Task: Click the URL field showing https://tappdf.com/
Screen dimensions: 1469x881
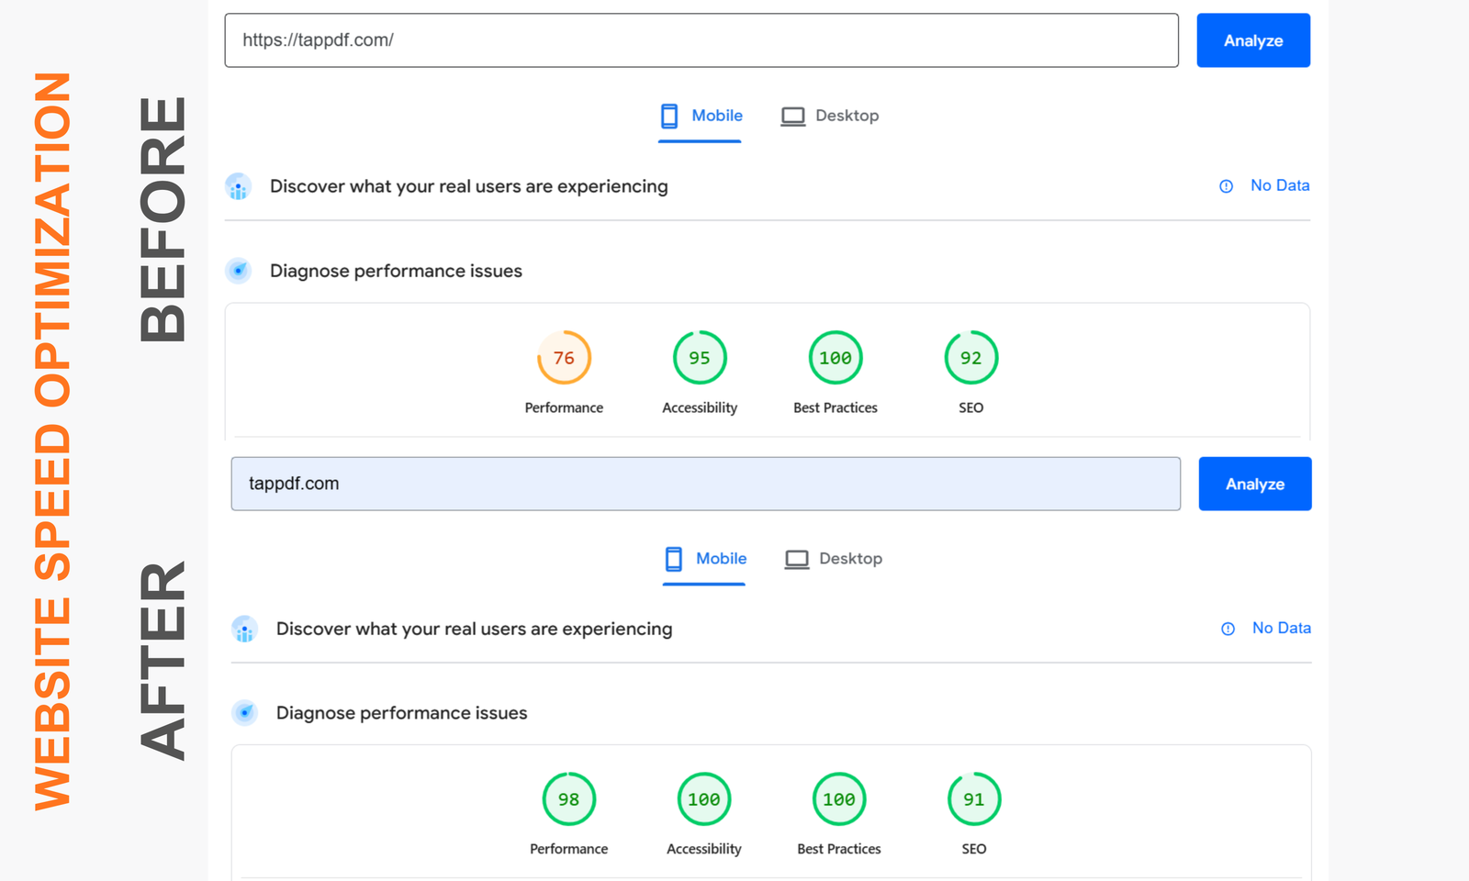Action: coord(701,40)
